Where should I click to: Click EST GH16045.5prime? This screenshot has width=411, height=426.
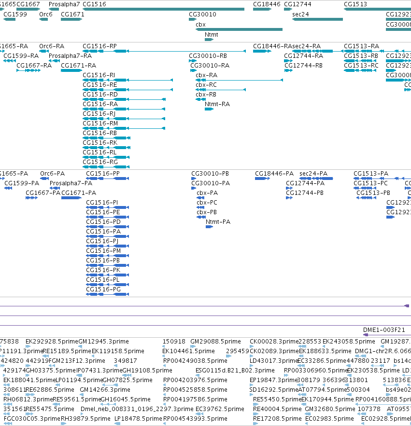pos(126,399)
